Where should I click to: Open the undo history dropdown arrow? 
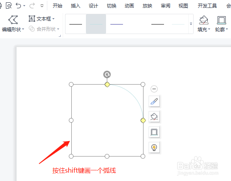click(24, 6)
